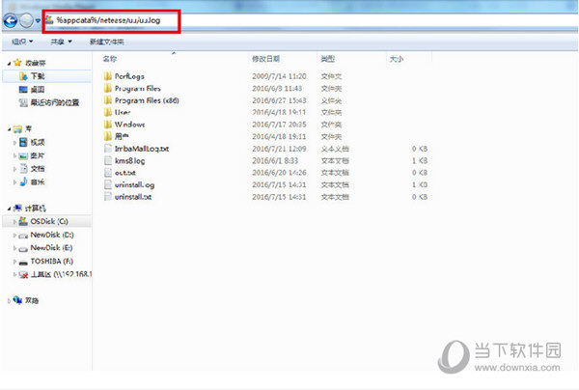Select the kms8.log file

(x=128, y=160)
